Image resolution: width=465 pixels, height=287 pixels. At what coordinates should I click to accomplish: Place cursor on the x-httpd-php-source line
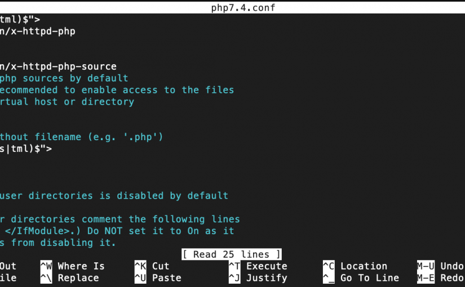[x=58, y=66]
